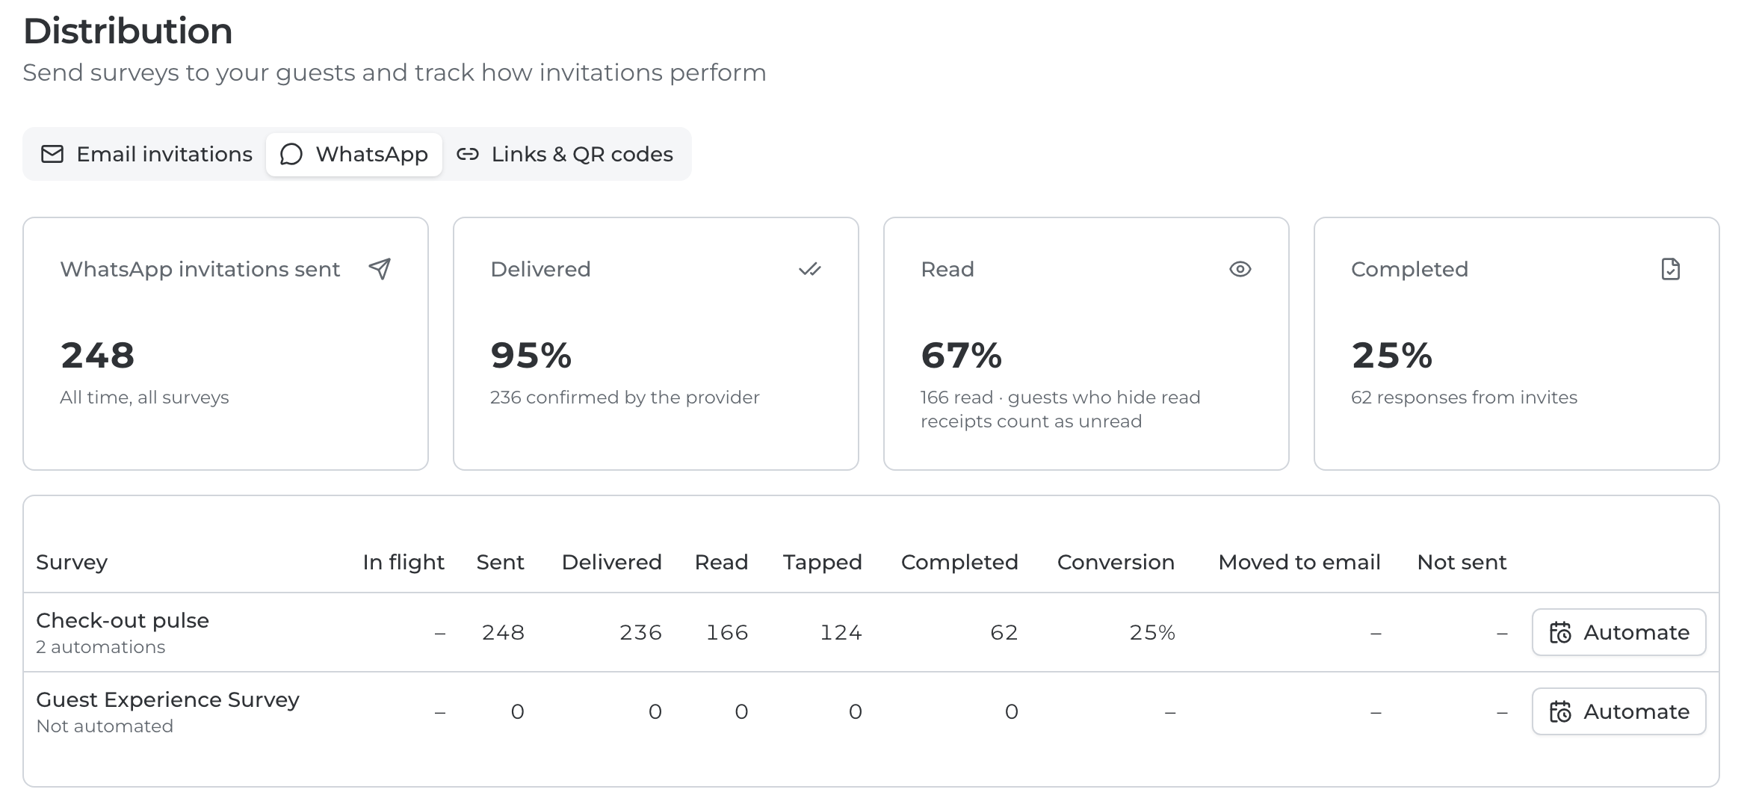Click the 124 tapped value

click(x=841, y=633)
